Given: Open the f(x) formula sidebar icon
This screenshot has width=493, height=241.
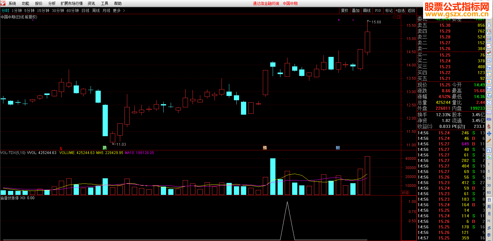Looking at the screenshot, I should 489,96.
